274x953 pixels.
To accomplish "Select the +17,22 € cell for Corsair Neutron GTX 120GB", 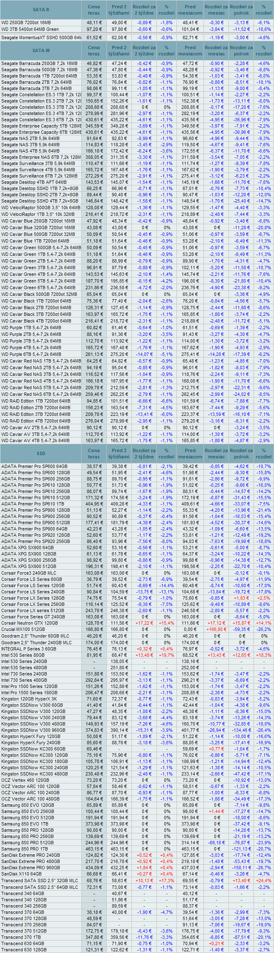I will (x=143, y=623).
